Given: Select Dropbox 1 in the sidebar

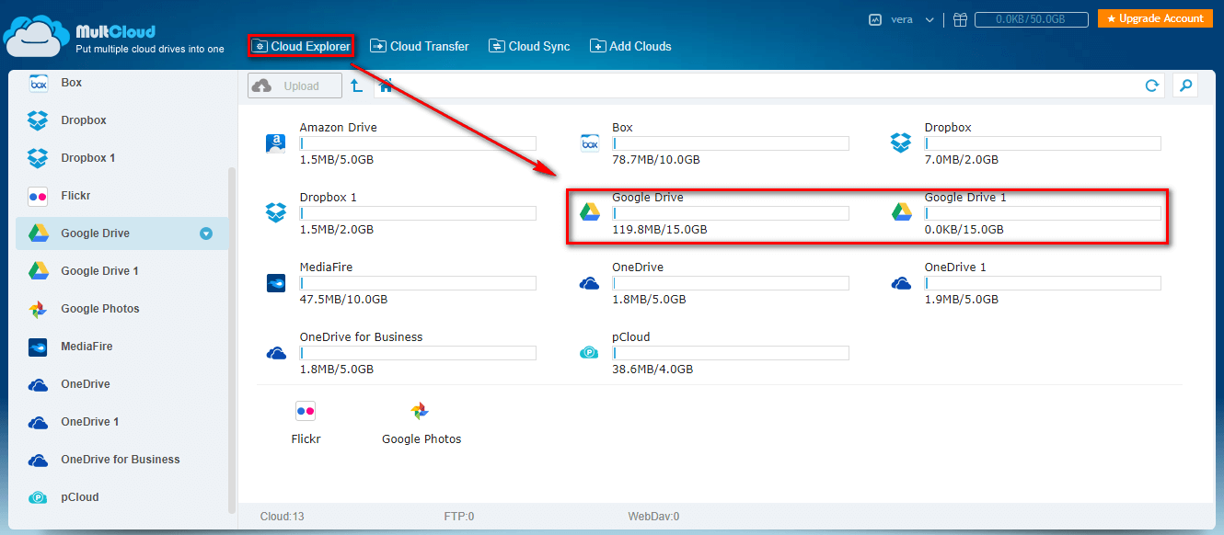Looking at the screenshot, I should 121,158.
